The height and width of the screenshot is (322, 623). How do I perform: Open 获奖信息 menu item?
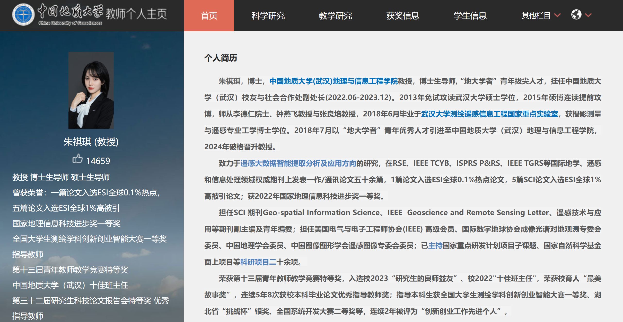tap(403, 16)
